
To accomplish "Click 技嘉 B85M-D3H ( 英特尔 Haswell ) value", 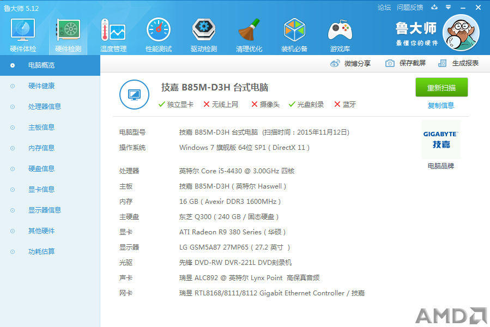I will pos(233,186).
